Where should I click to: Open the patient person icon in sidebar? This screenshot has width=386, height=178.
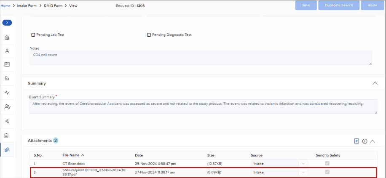(7, 51)
